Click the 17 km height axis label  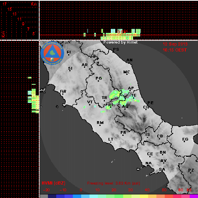4,4
